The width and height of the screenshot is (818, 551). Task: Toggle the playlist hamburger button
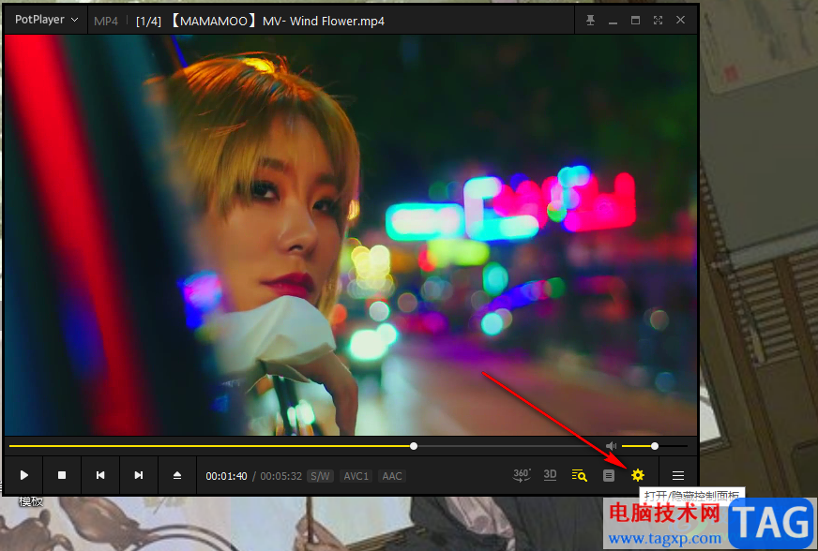point(678,475)
